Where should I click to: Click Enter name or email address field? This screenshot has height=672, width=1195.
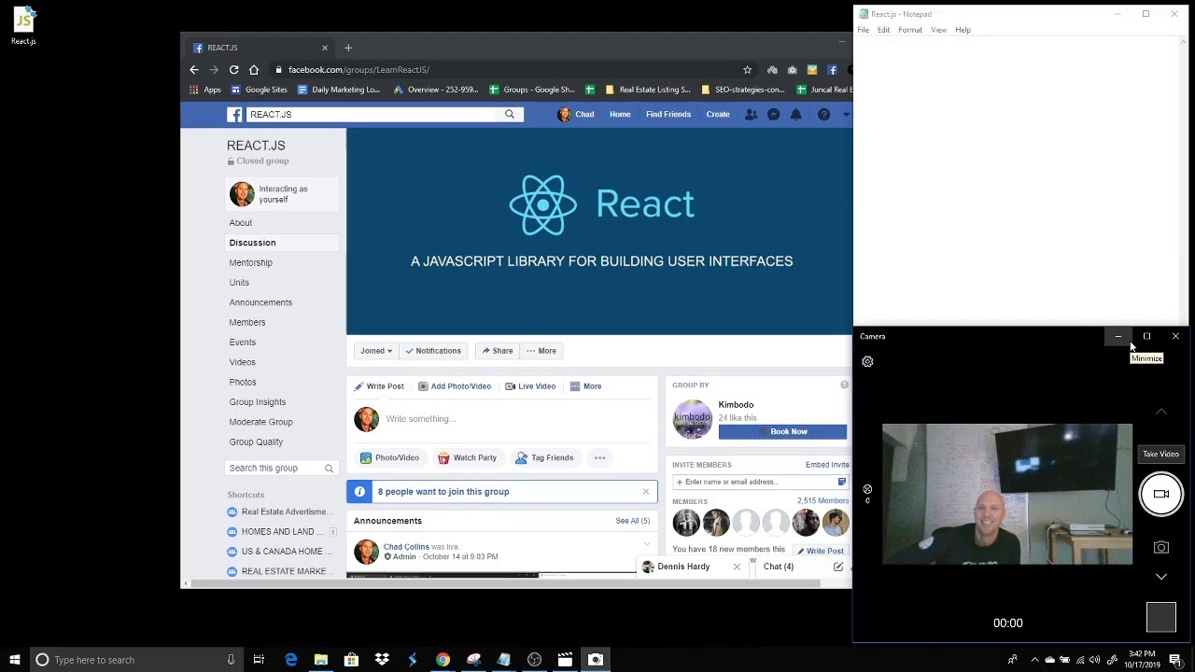coord(755,483)
